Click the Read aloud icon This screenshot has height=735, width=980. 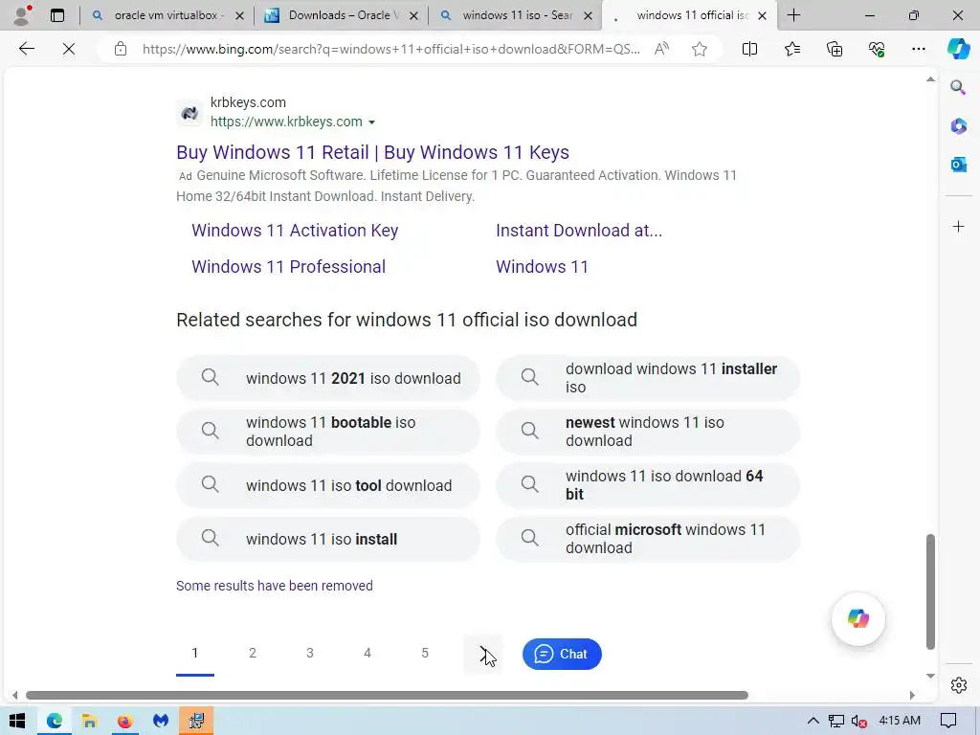tap(661, 49)
